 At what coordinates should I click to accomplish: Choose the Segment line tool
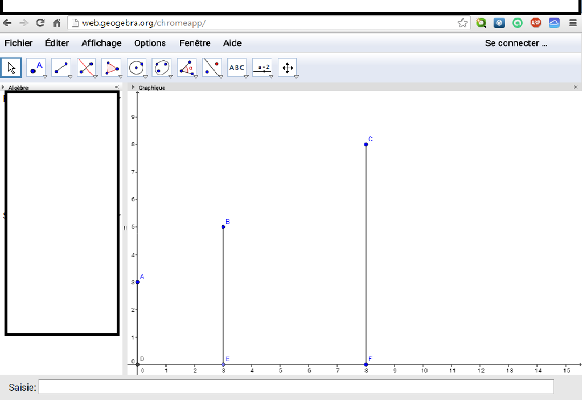click(x=61, y=68)
